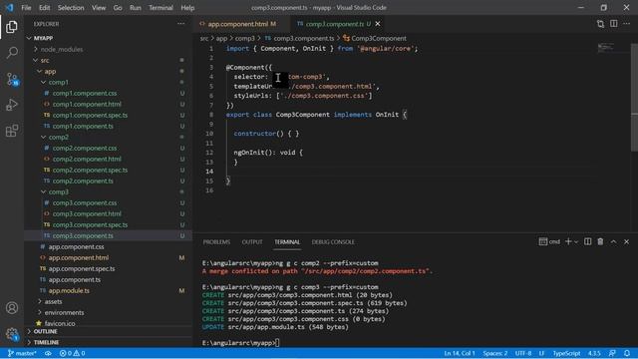This screenshot has width=638, height=359.
Task: Switch to OUTPUT panel tab
Action: click(x=252, y=242)
